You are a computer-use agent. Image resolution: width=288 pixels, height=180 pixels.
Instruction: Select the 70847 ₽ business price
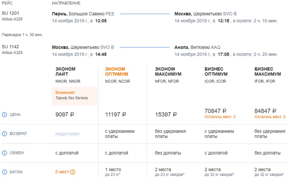pyautogui.click(x=215, y=111)
